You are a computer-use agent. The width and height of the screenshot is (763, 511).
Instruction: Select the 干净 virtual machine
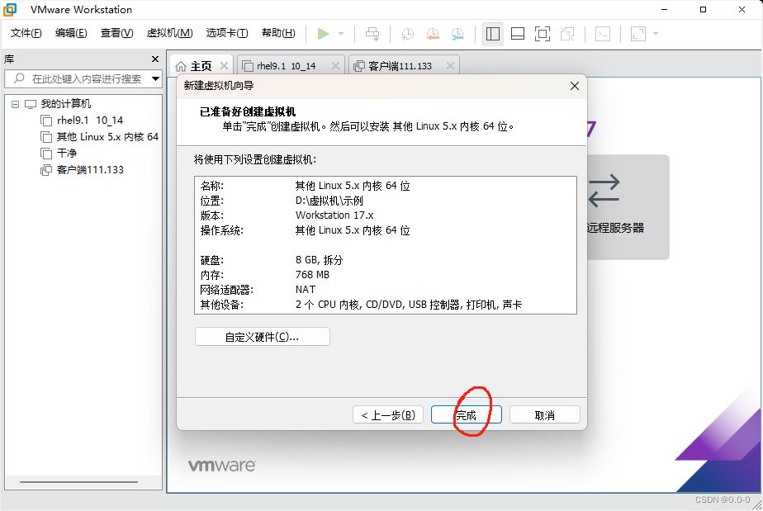(67, 154)
